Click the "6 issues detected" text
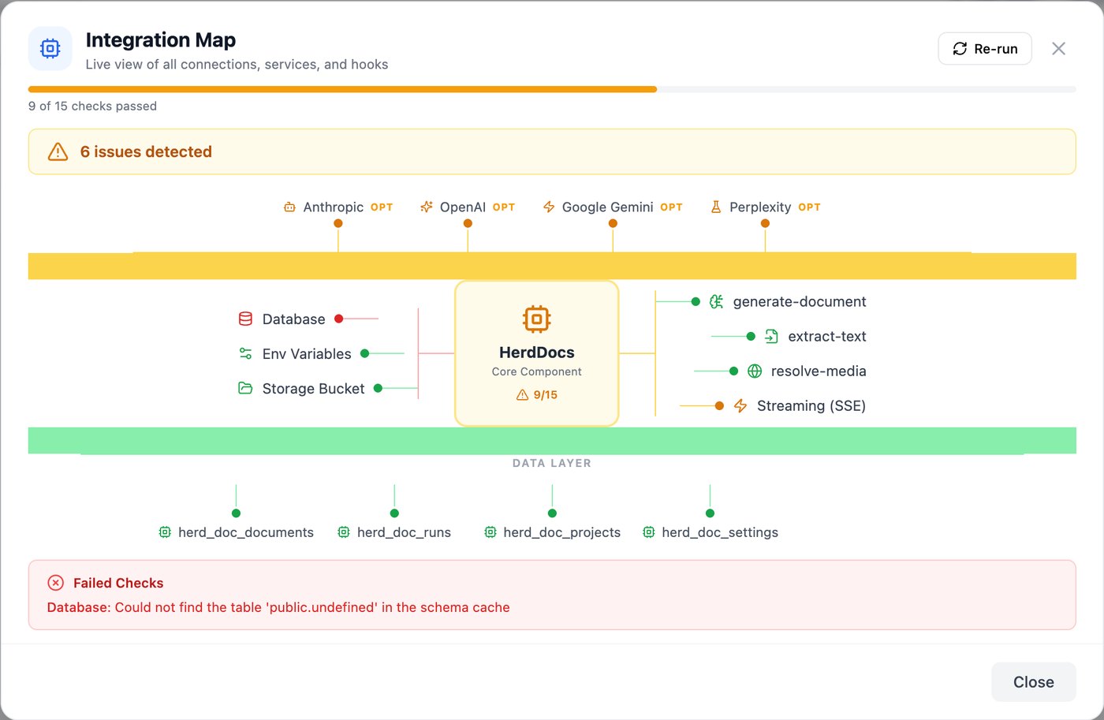 click(146, 151)
